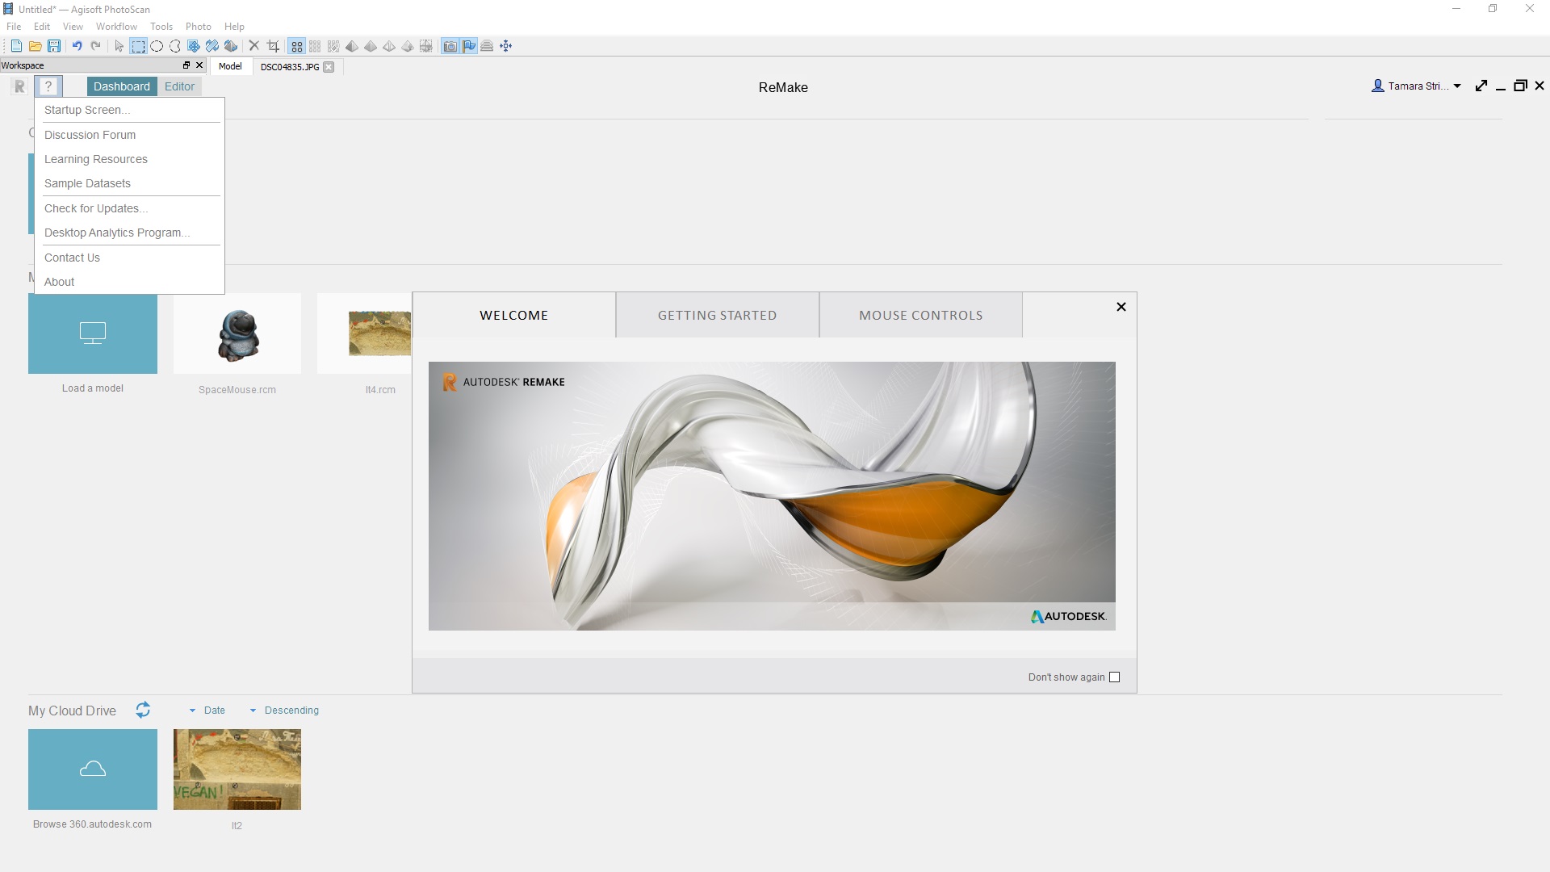1550x872 pixels.
Task: Choose Check for Updates... entry
Action: 129,208
